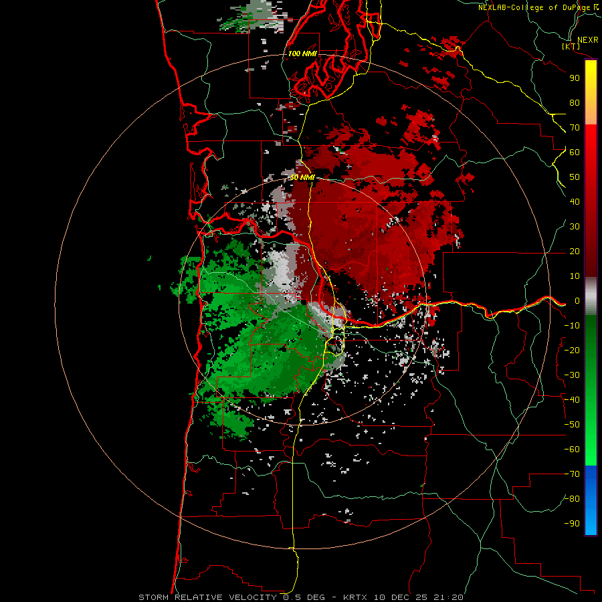Click the gray zero-velocity segment of color bar
The height and width of the screenshot is (602, 602).
(591, 296)
